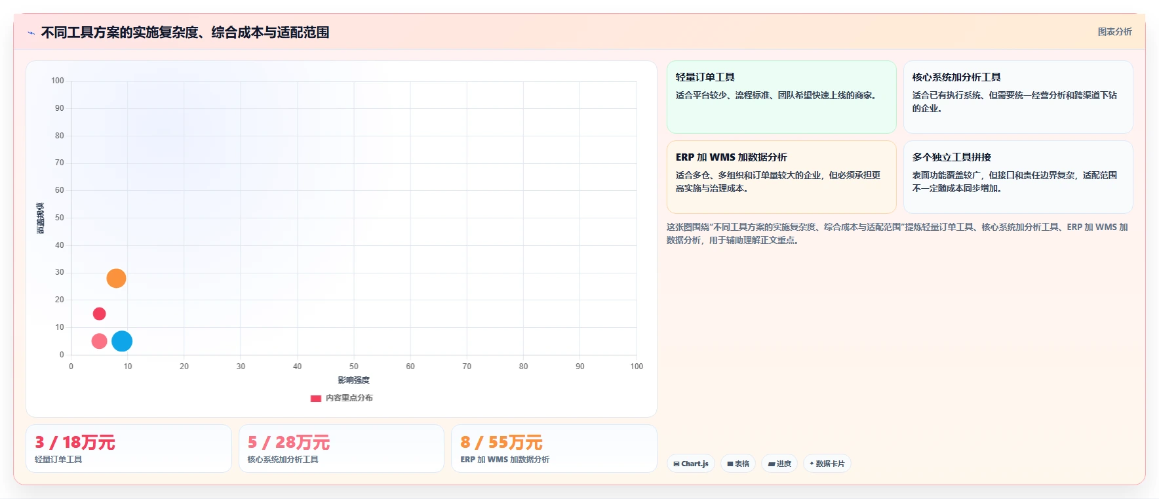Select the blue bubble in the chart
This screenshot has width=1159, height=499.
[122, 341]
